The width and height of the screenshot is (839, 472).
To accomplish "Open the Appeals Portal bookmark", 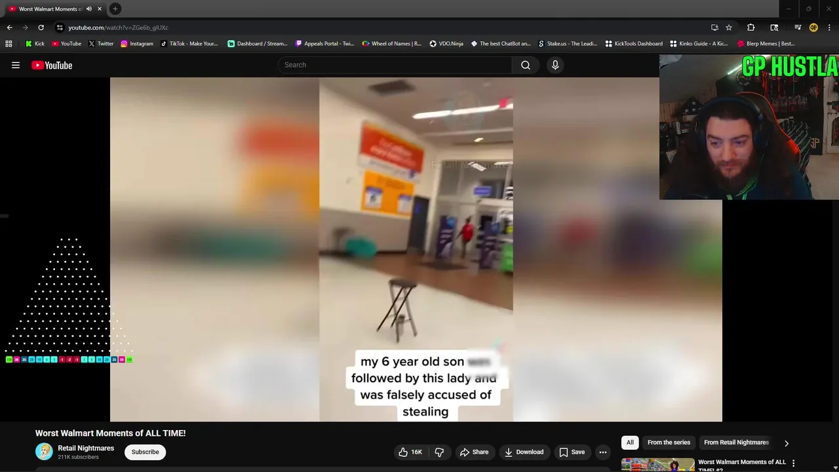I will (324, 44).
